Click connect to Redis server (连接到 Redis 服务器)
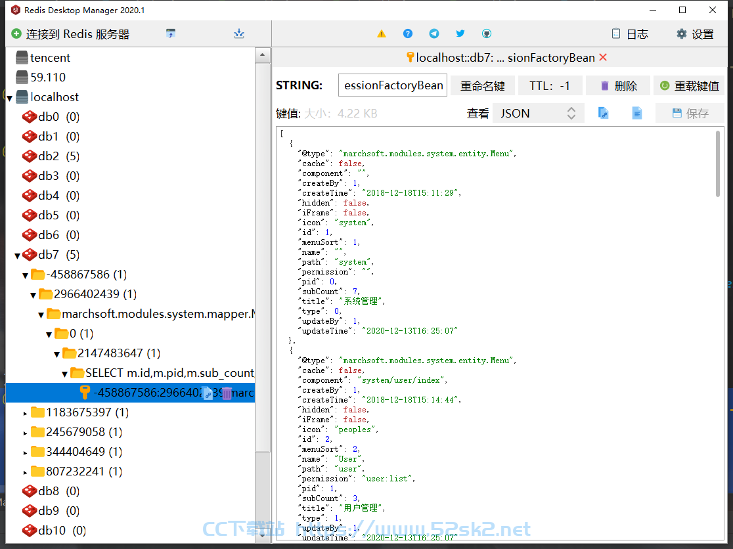This screenshot has width=733, height=549. click(x=70, y=34)
